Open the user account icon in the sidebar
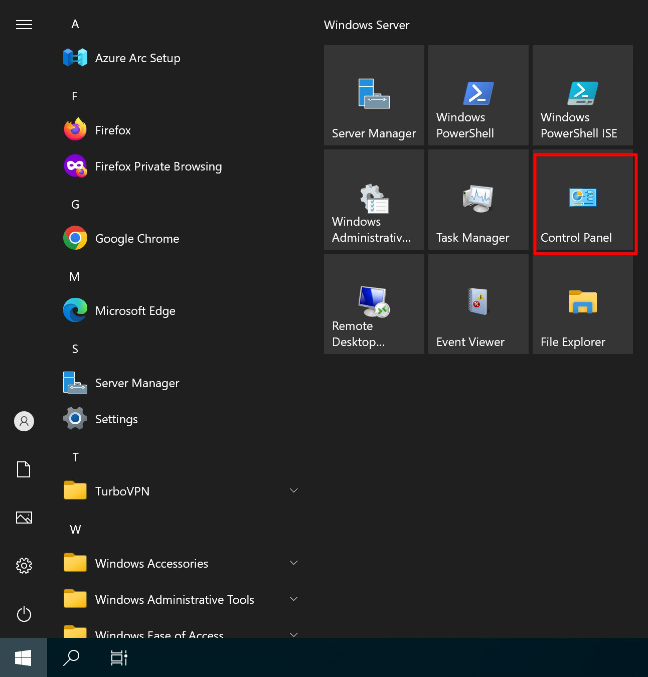This screenshot has width=648, height=677. [24, 421]
